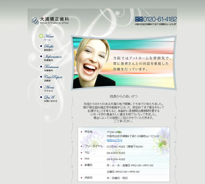Image resolution: width=205 pixels, height=184 pixels.
Task: Click the bullet dot beside Profile
Action: click(41, 46)
